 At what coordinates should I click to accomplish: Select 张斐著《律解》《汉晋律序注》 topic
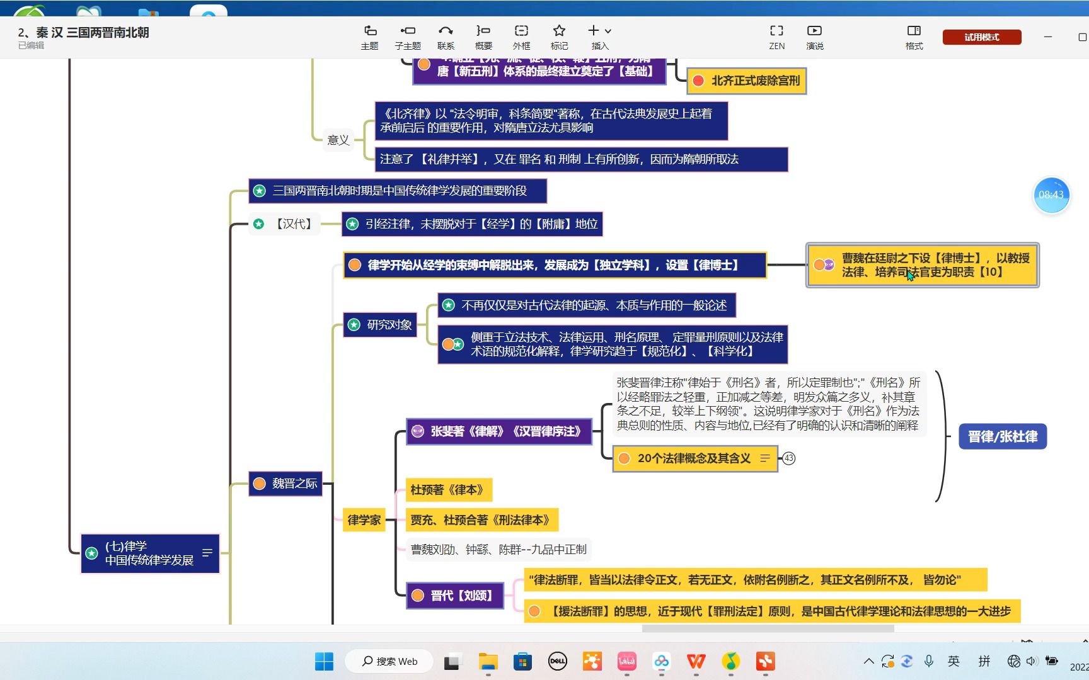point(499,431)
